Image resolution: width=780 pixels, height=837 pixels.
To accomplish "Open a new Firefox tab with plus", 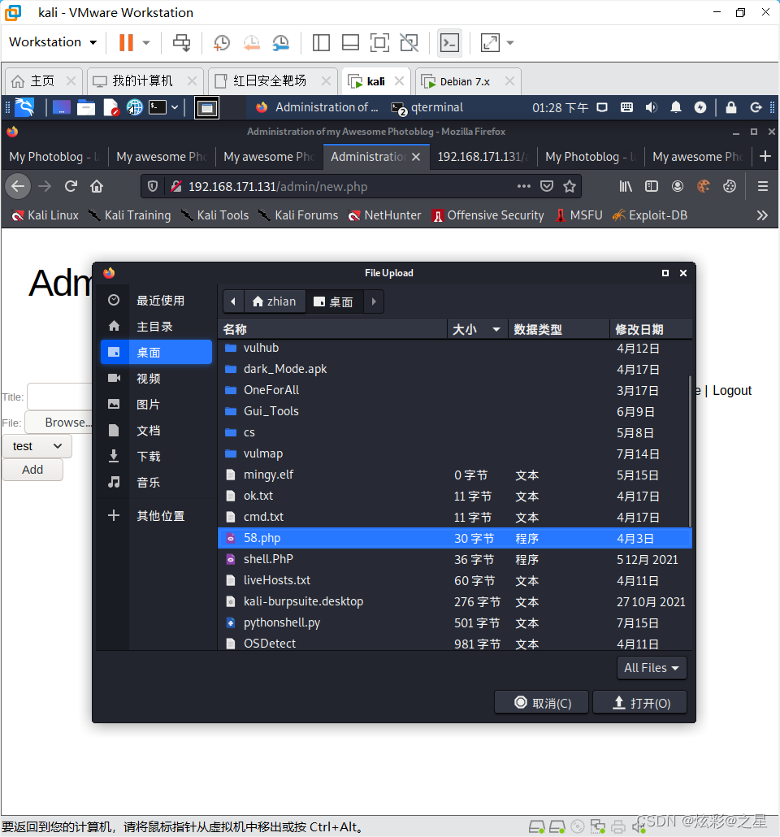I will (765, 156).
